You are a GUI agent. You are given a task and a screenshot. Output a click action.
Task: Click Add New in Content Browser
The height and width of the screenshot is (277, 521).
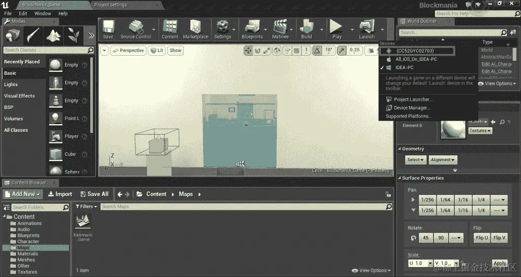click(x=23, y=194)
